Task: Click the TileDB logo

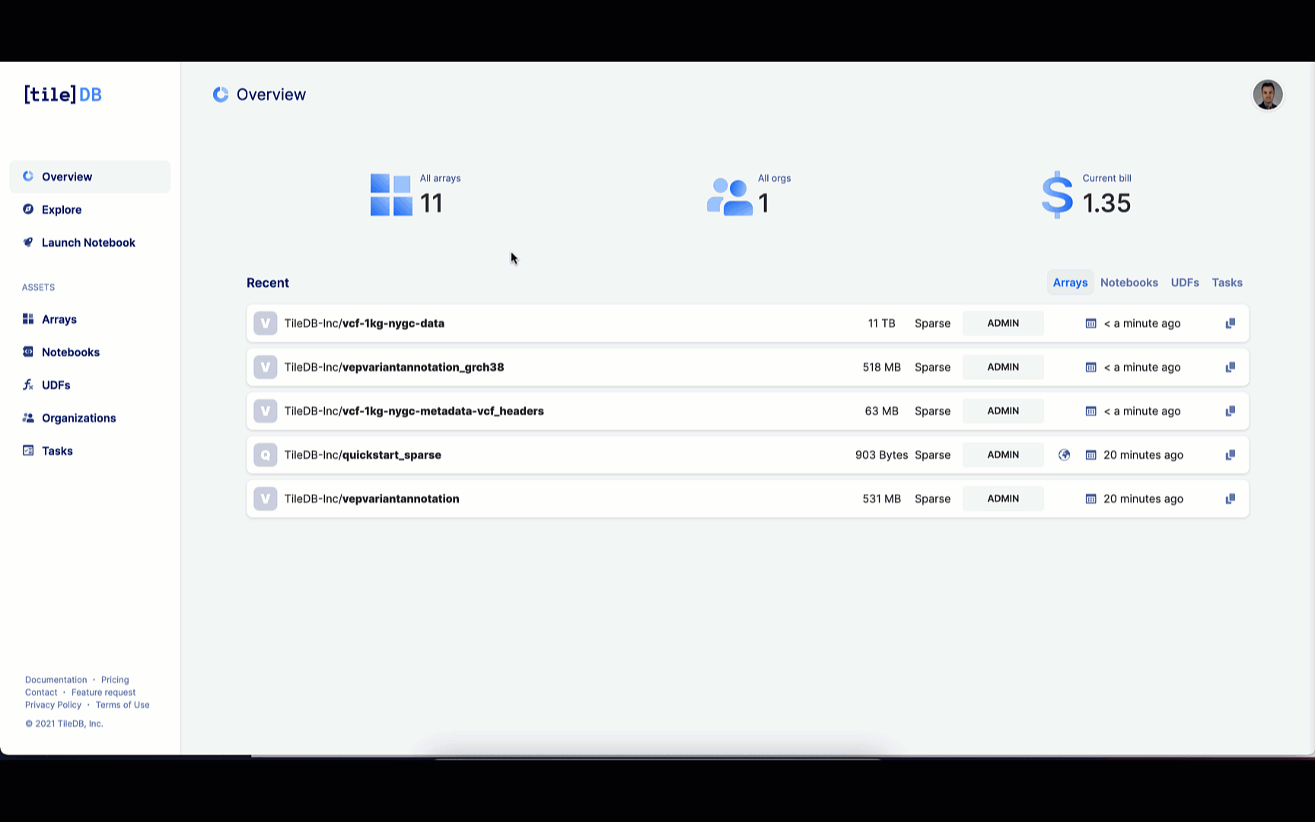Action: (x=62, y=94)
